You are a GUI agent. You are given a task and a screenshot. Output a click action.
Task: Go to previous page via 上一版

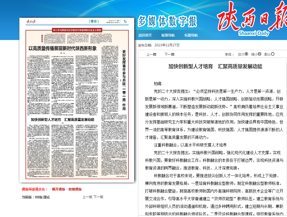pos(87,197)
